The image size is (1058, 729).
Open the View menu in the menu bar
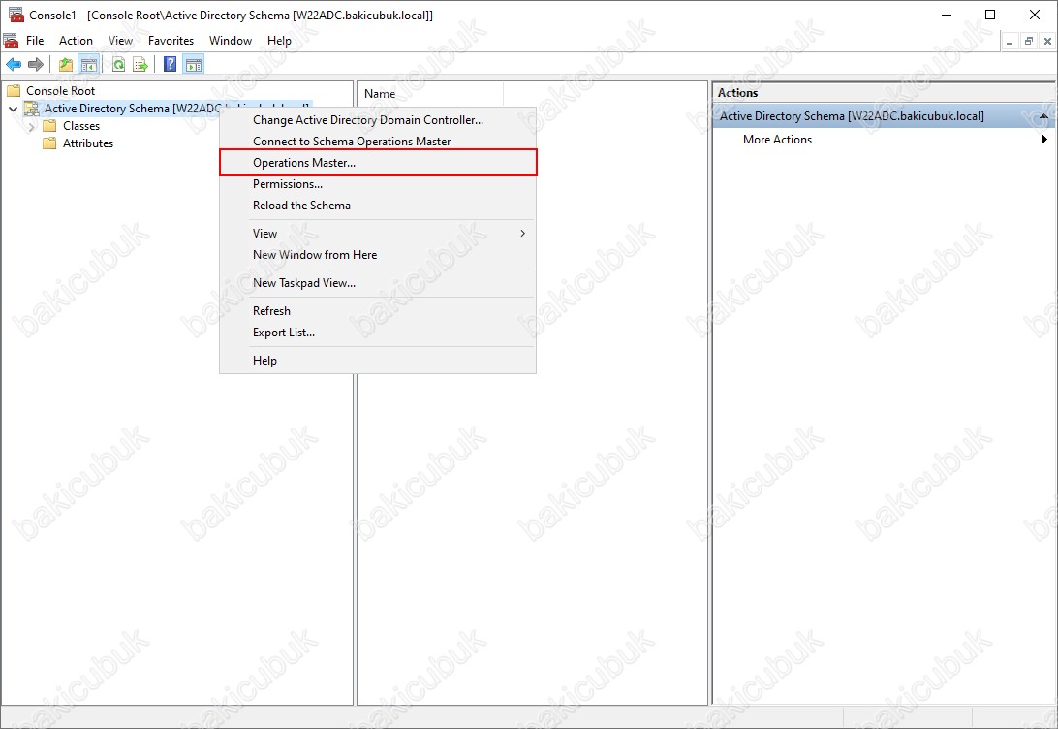(121, 41)
